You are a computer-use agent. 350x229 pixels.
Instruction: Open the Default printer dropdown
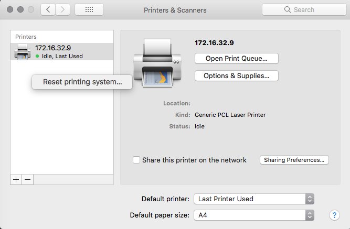(254, 199)
